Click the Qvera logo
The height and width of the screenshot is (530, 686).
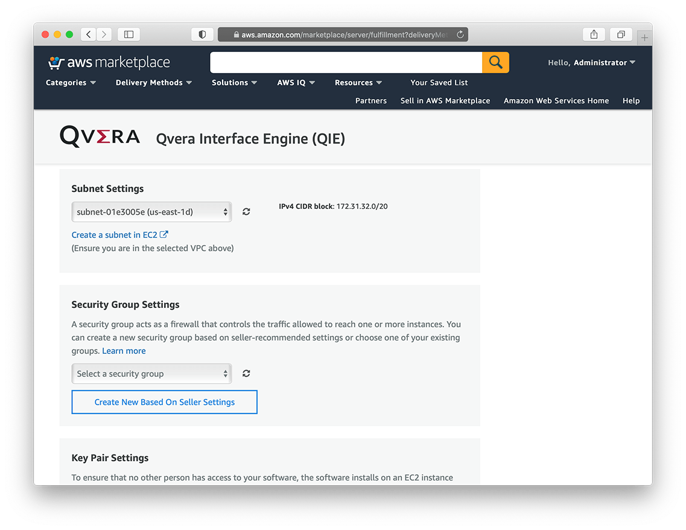[x=100, y=136]
